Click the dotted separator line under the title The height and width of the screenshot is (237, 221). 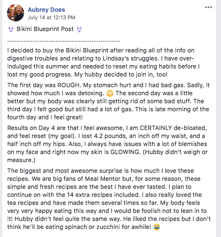tap(64, 41)
